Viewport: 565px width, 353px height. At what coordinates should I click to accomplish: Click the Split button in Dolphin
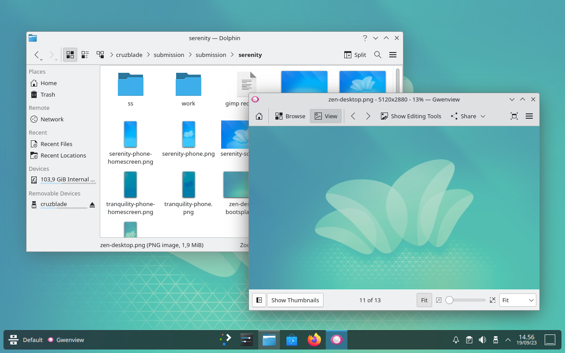355,55
